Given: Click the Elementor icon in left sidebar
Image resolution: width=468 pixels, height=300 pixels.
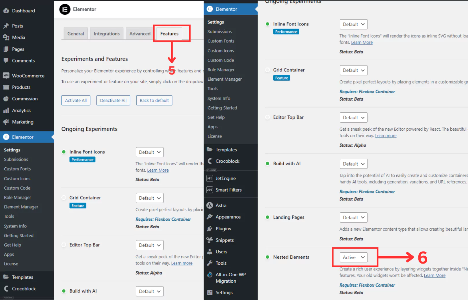Looking at the screenshot, I should pos(6,137).
